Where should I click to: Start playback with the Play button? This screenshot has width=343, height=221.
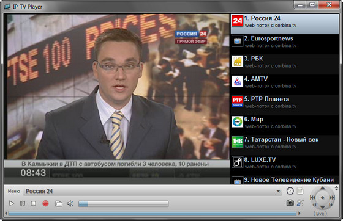pos(12,203)
